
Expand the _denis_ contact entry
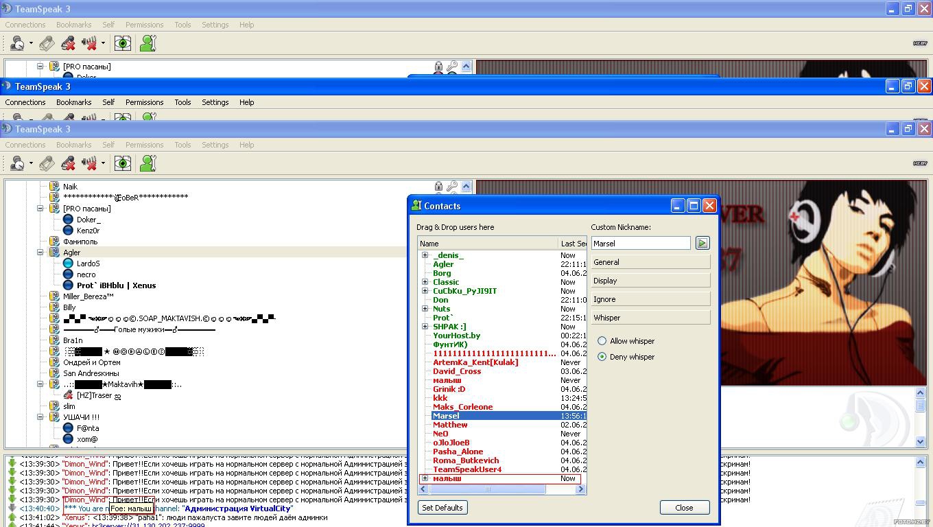[x=425, y=255]
